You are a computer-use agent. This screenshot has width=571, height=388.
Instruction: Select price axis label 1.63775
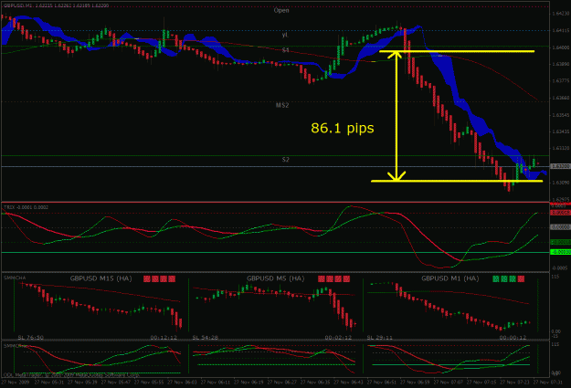561,81
